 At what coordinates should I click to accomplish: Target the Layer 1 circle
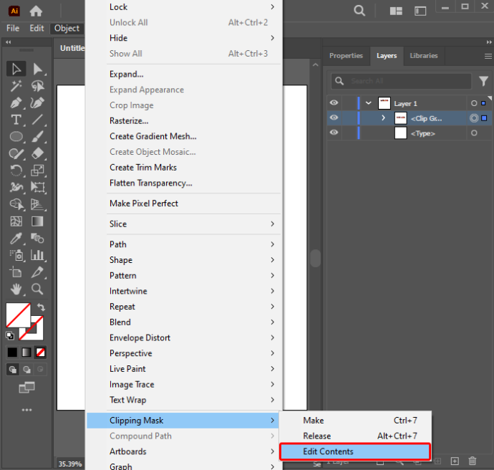pyautogui.click(x=474, y=103)
